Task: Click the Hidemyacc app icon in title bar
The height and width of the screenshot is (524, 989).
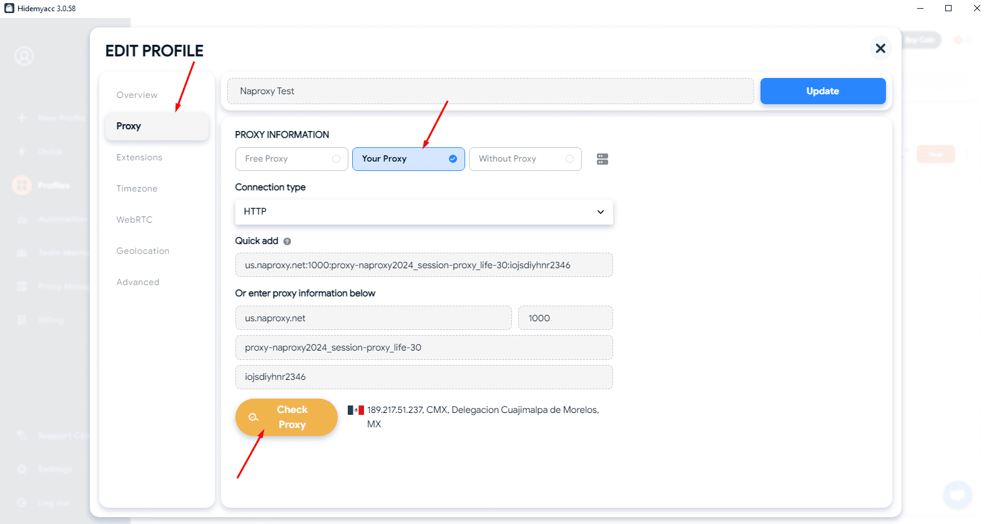Action: pyautogui.click(x=9, y=8)
